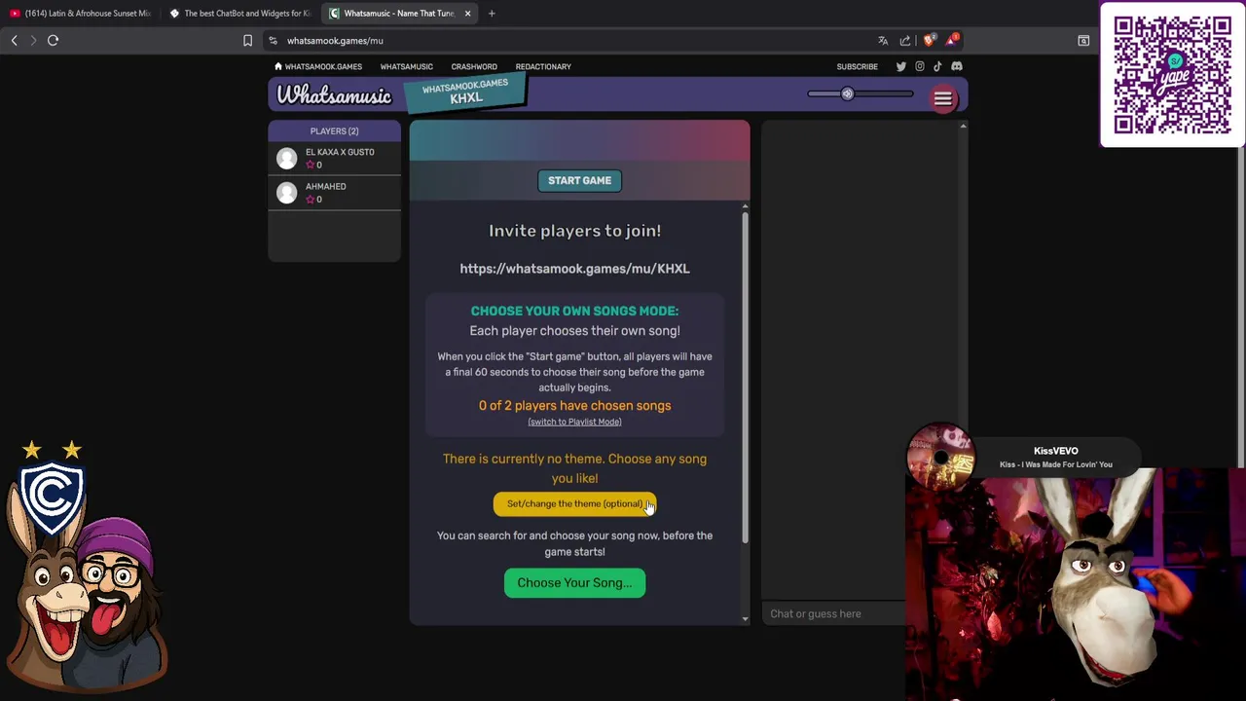The height and width of the screenshot is (701, 1246).
Task: Click the Whatsamusic logo
Action: point(334,94)
